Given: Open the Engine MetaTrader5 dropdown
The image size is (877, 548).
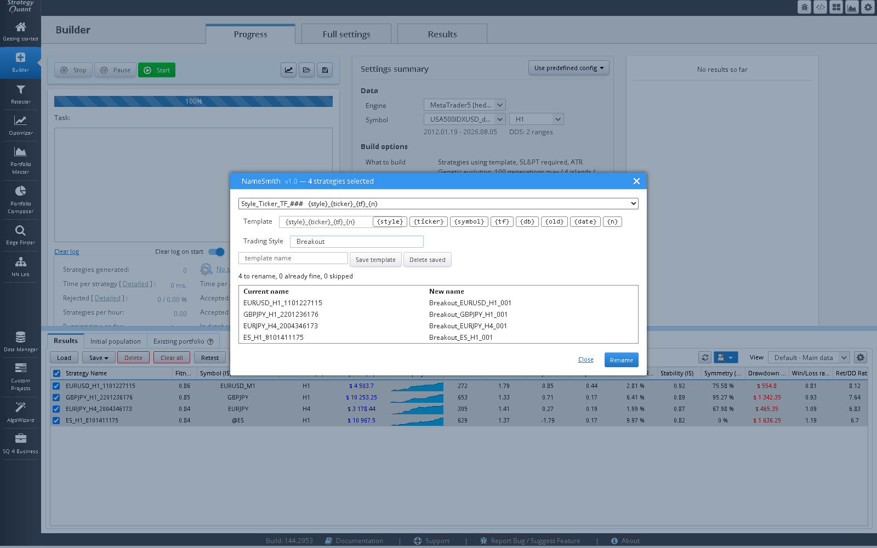Looking at the screenshot, I should click(x=464, y=105).
